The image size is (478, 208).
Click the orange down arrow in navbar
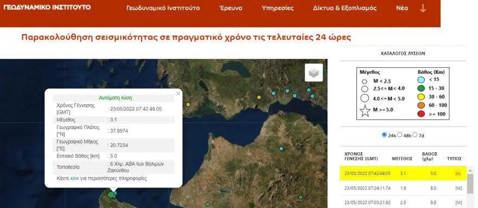(423, 8)
